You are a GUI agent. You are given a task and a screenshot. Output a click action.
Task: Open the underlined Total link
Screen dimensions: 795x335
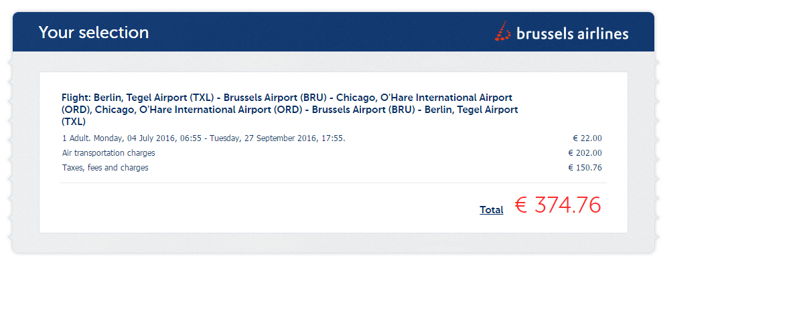point(492,209)
